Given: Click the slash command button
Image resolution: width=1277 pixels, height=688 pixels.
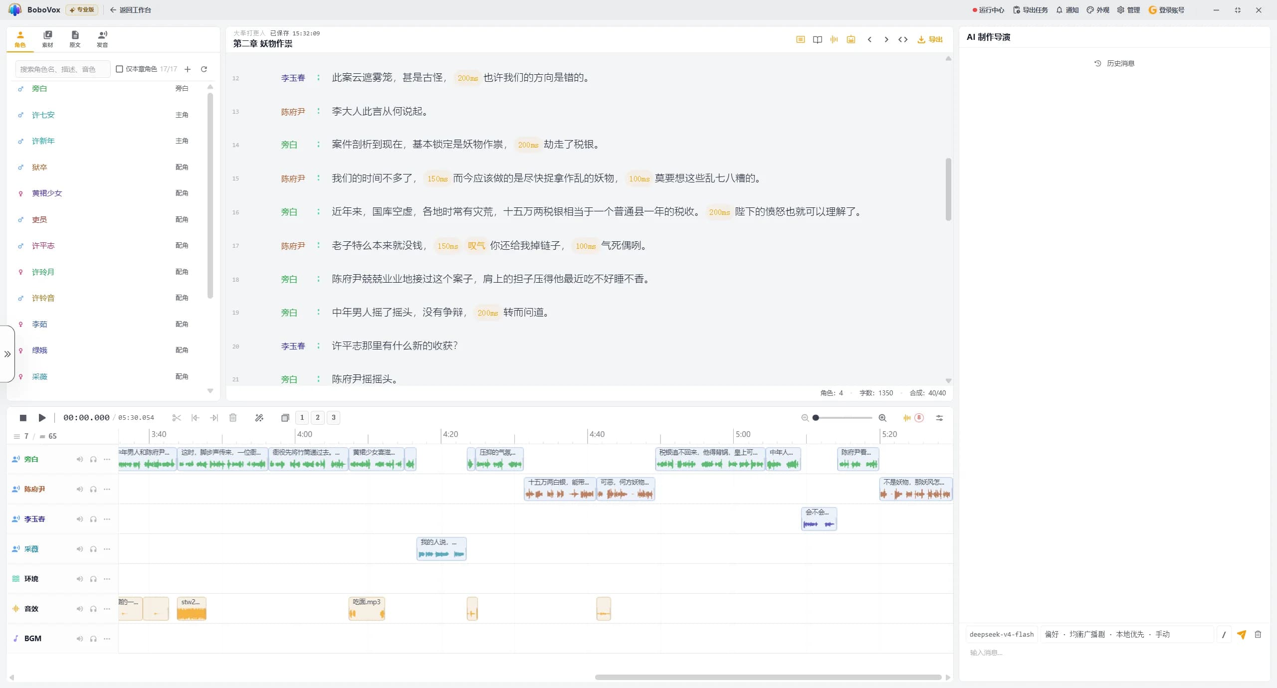Looking at the screenshot, I should 1224,634.
